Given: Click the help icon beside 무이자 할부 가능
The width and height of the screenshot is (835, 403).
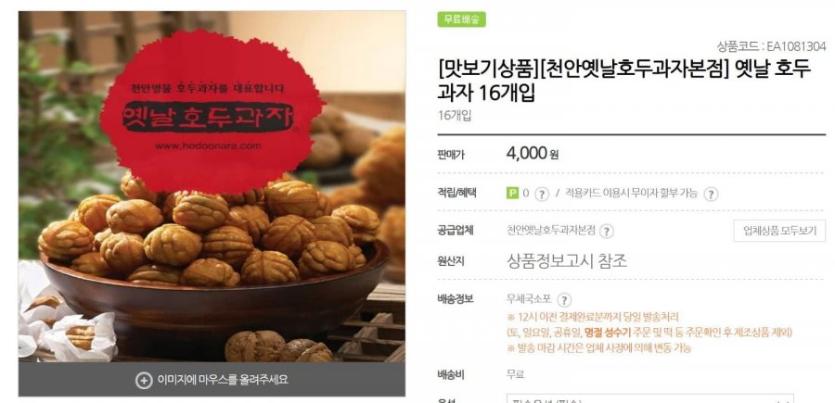Looking at the screenshot, I should (x=711, y=194).
